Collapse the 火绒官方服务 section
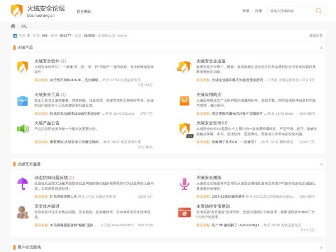 pos(321,164)
